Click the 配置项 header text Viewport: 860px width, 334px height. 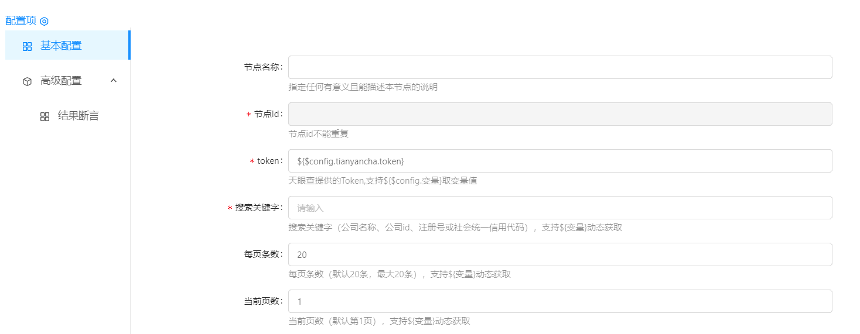[x=21, y=20]
